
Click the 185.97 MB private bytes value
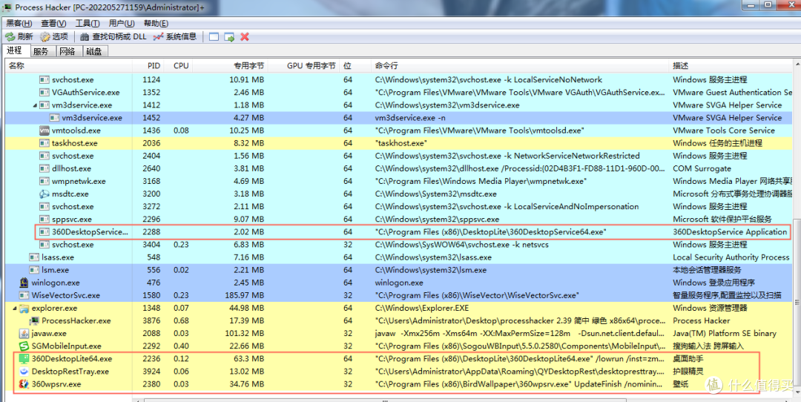click(x=246, y=296)
